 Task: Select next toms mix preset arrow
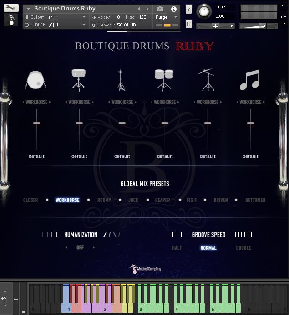(x=178, y=102)
